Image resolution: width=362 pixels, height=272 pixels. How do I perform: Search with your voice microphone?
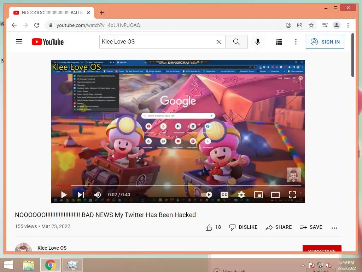(258, 42)
